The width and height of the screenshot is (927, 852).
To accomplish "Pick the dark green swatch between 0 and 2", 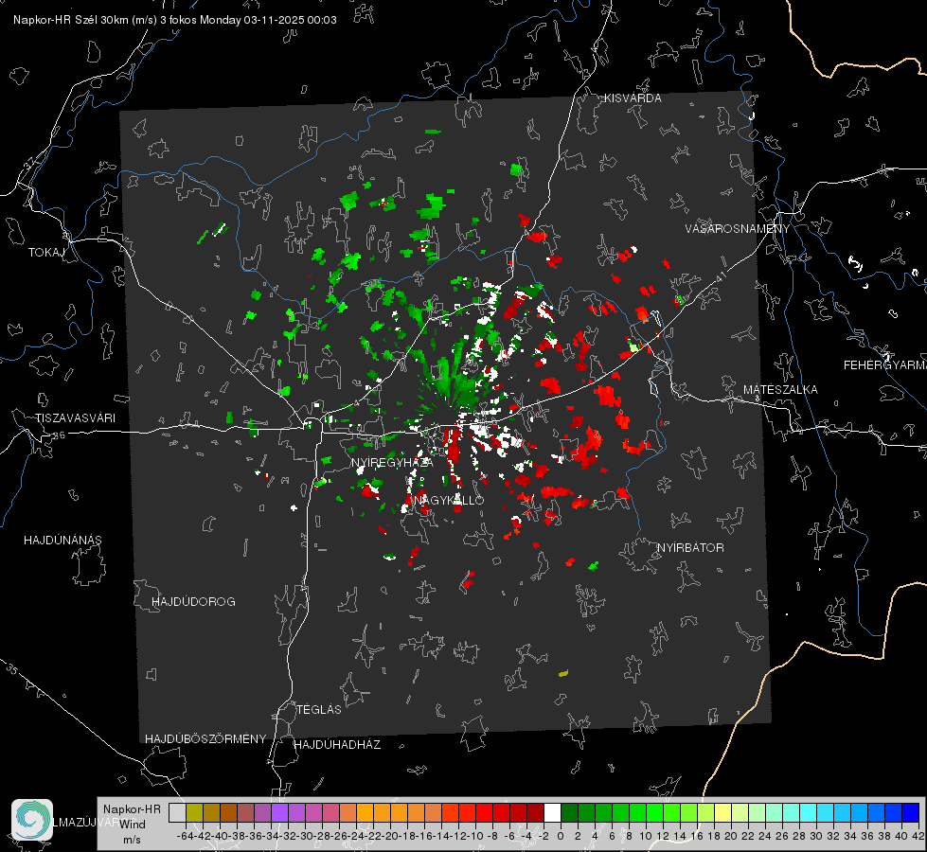I will (569, 813).
